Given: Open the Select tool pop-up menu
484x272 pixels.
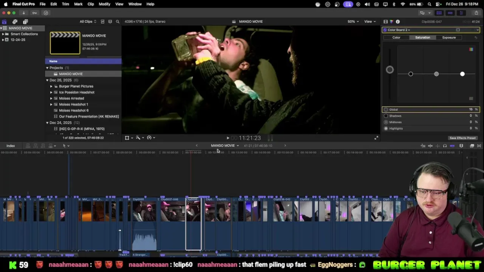Looking at the screenshot, I should (66, 146).
